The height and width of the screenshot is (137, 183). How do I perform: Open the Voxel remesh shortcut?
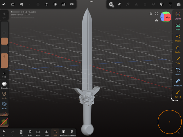click(x=47, y=133)
